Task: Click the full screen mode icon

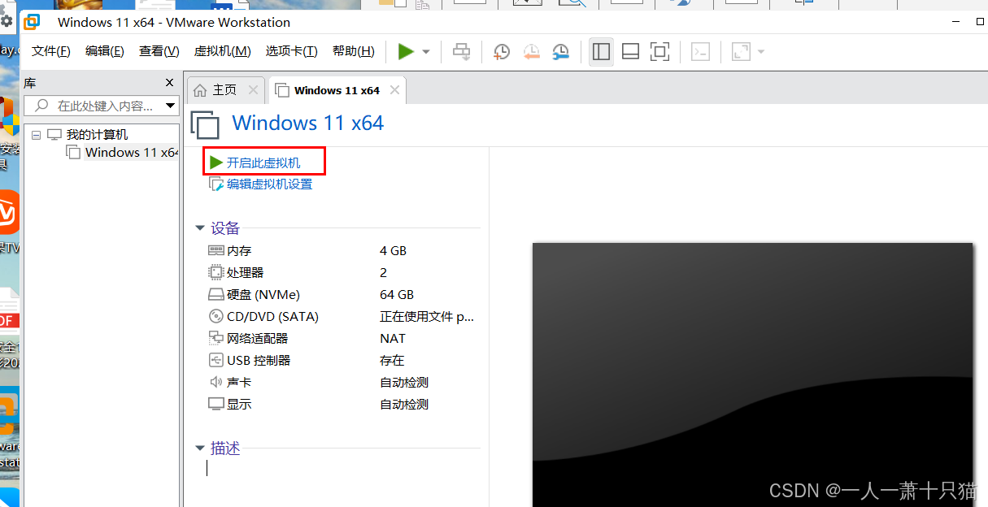Action: pos(660,52)
